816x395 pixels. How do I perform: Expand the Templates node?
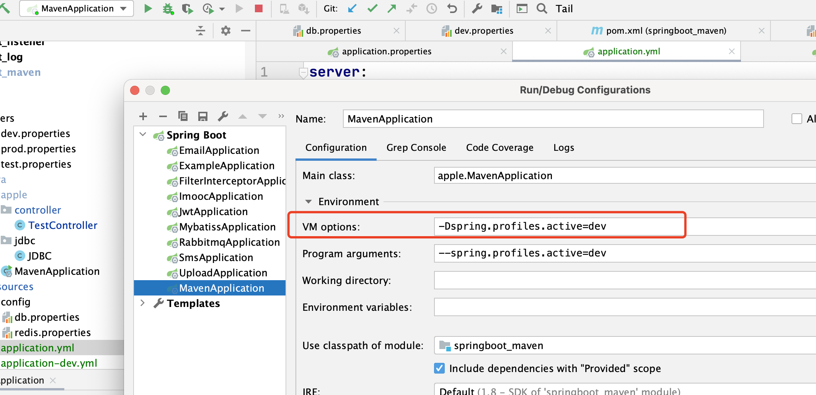coord(142,303)
